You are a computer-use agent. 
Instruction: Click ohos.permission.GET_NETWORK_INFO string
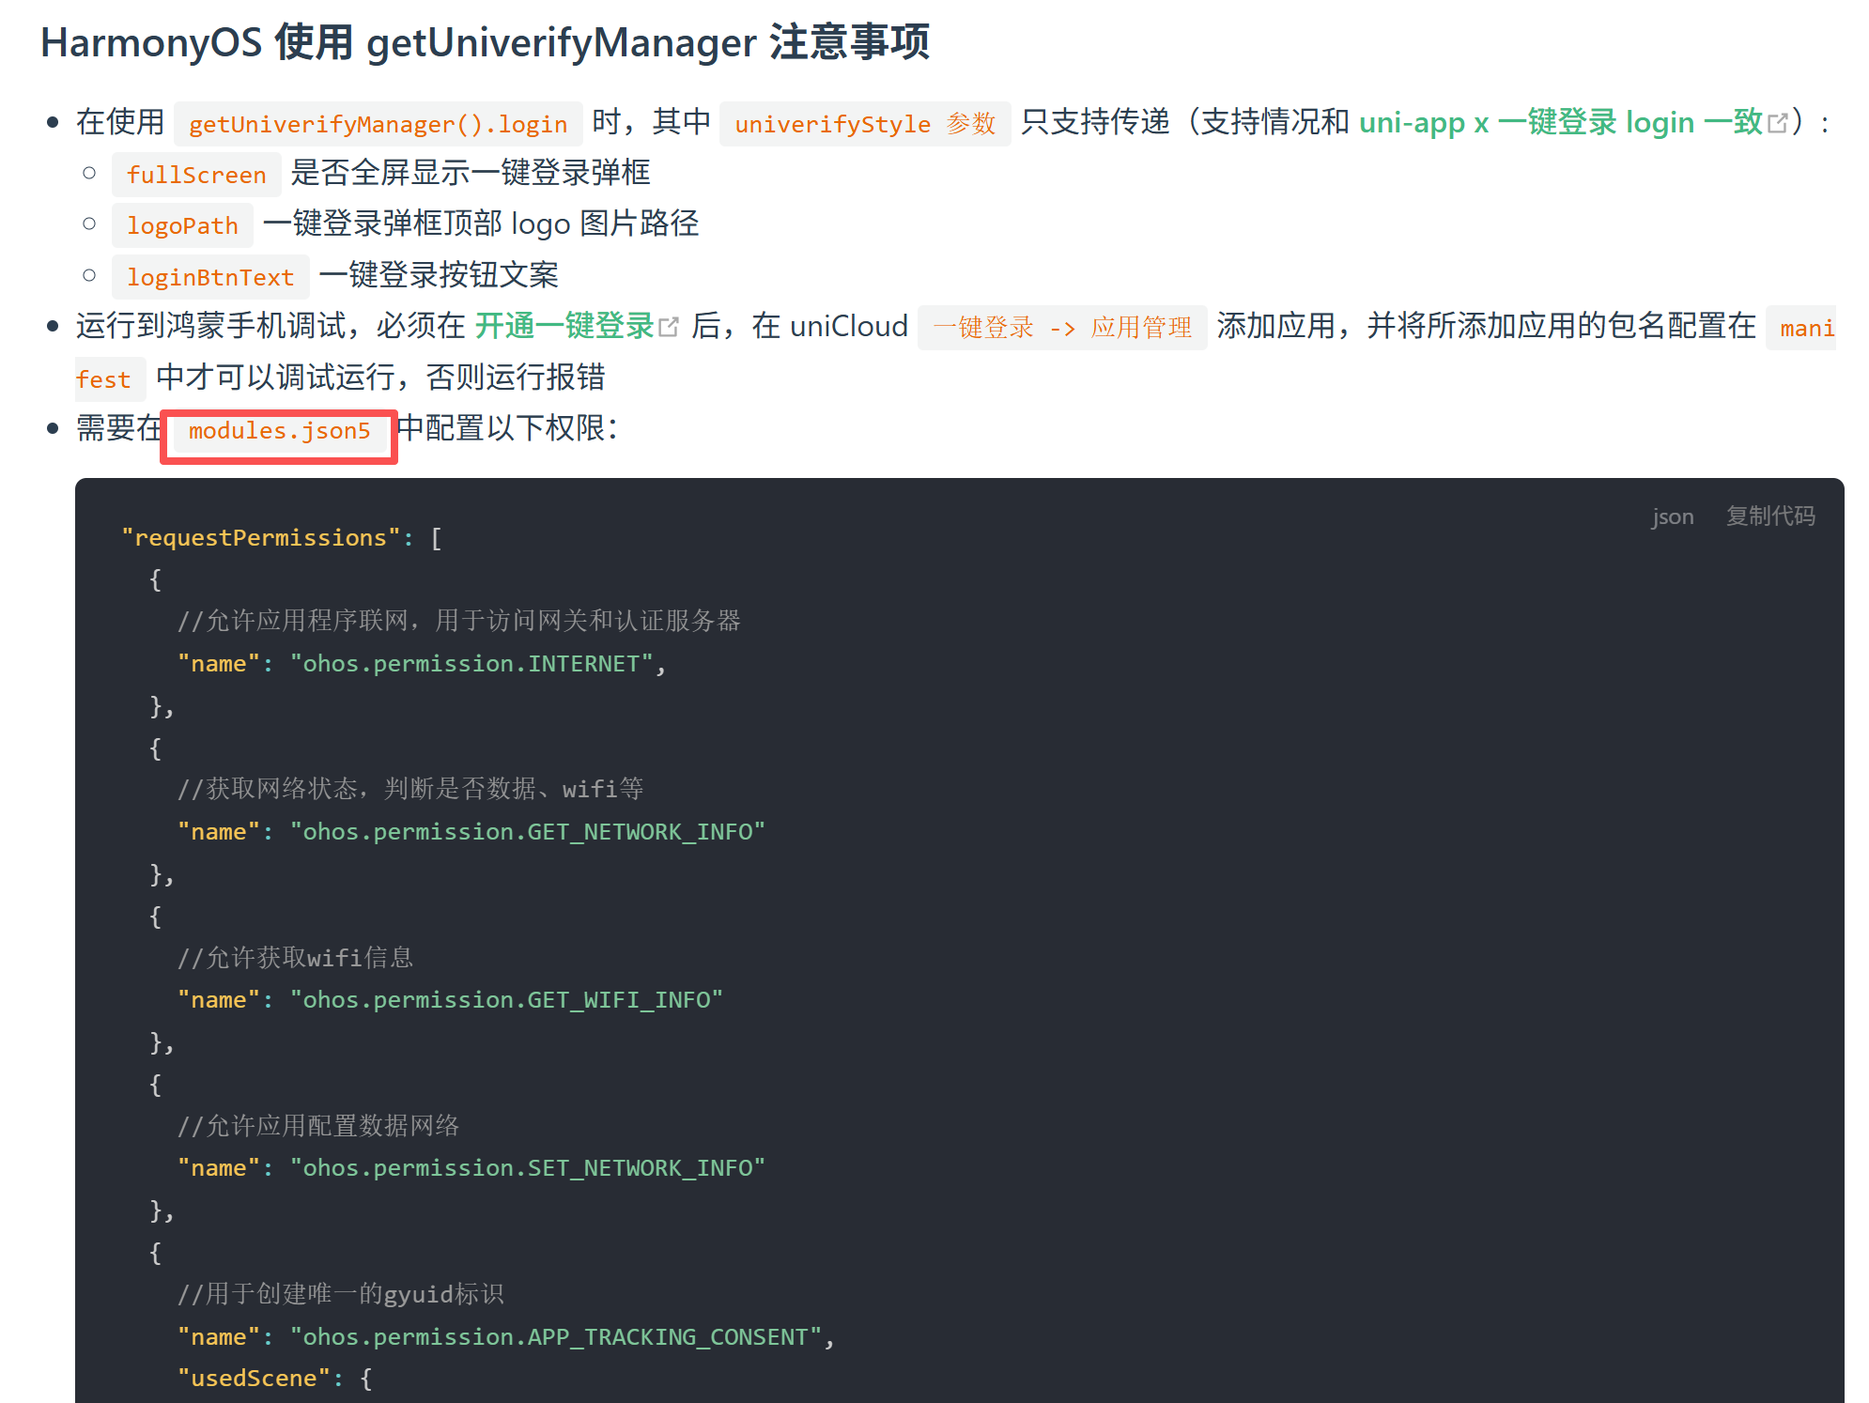527,831
